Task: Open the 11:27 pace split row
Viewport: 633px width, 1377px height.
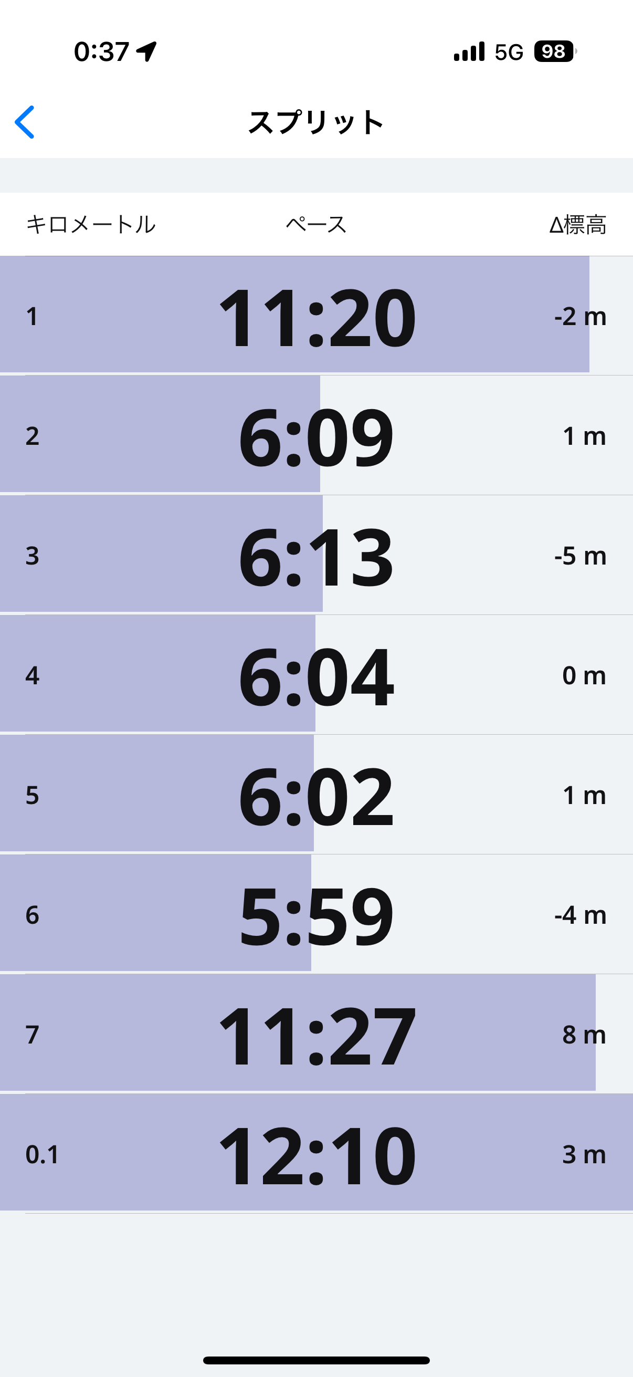Action: pyautogui.click(x=316, y=1035)
